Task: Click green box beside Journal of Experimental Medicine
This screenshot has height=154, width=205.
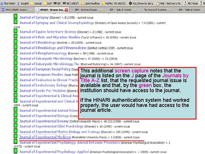Action: (16, 136)
